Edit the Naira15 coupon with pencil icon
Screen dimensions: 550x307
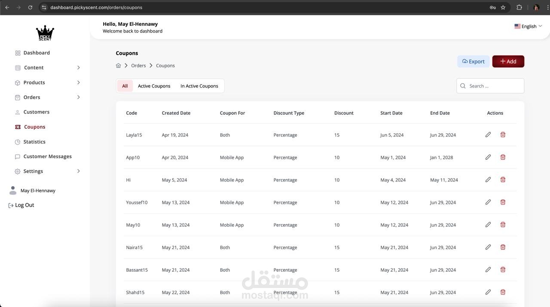(488, 247)
